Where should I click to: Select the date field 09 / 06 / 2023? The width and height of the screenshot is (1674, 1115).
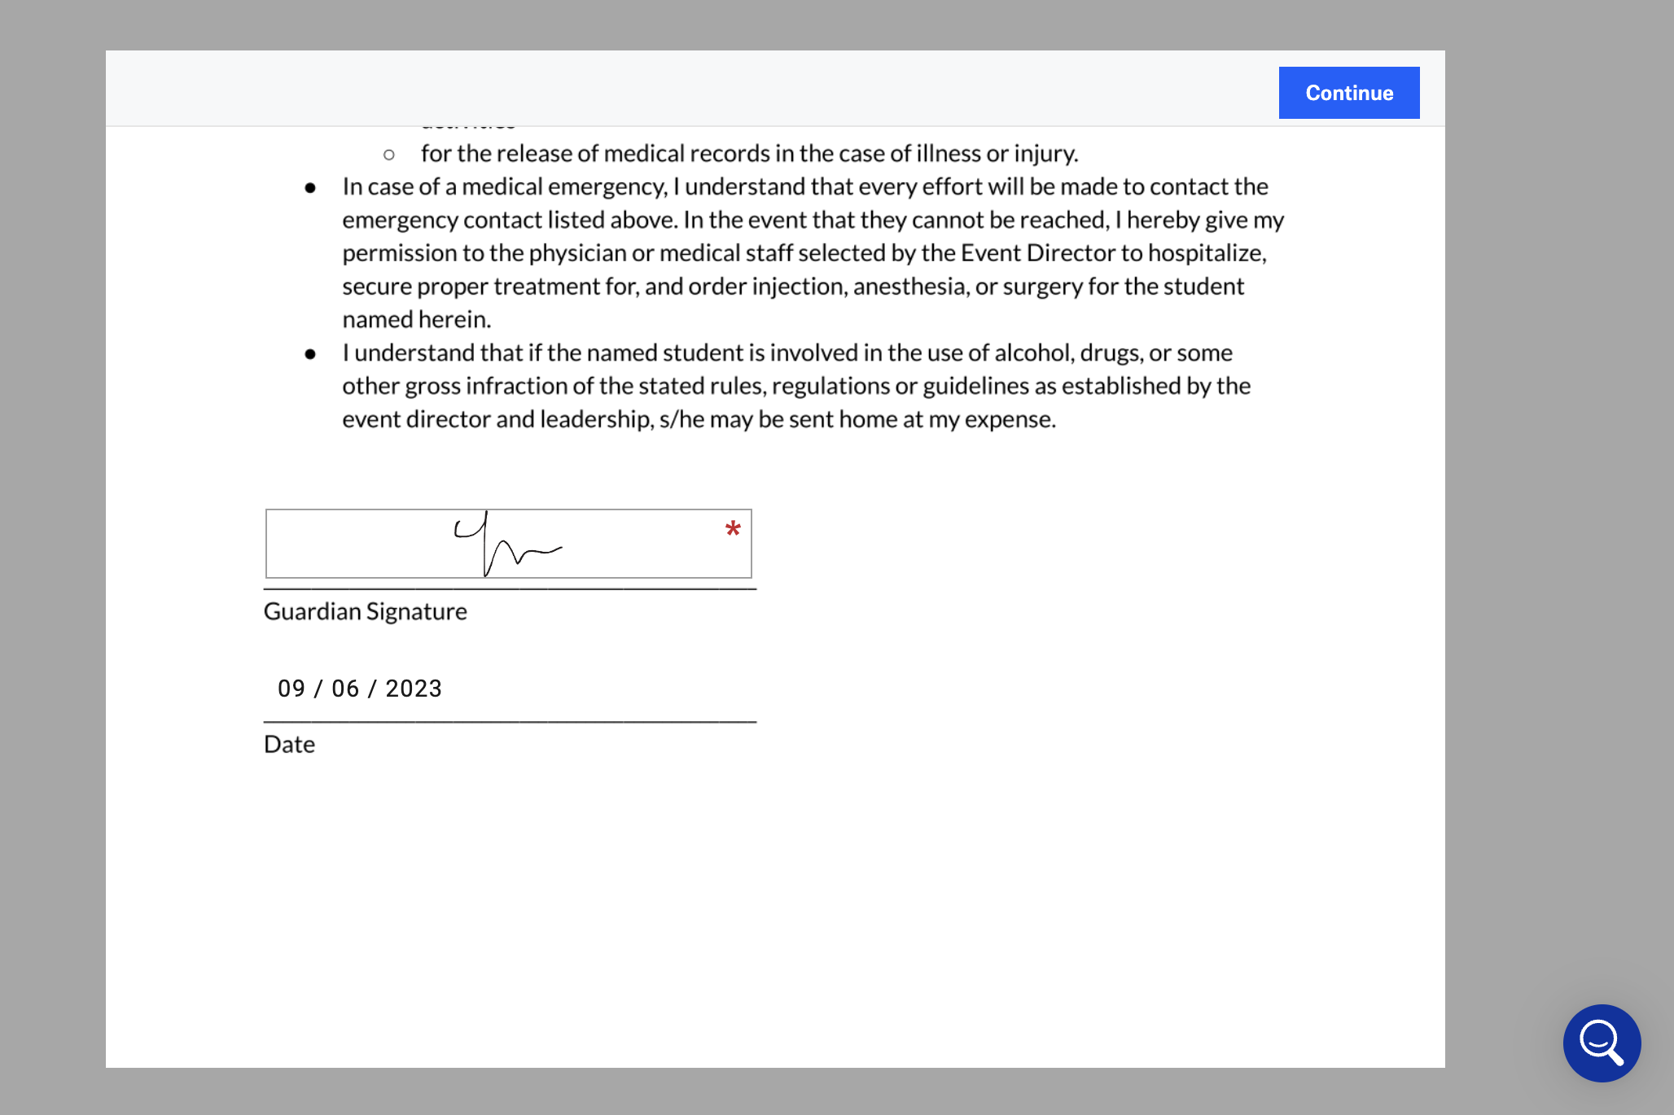point(360,689)
